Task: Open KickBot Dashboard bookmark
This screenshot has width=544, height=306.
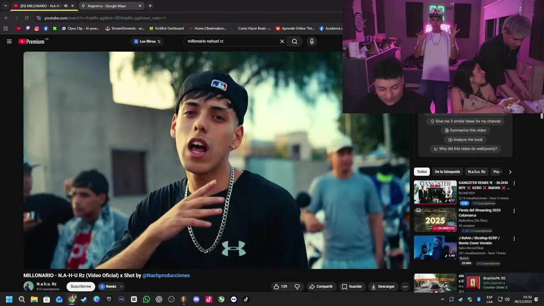Action: click(x=166, y=28)
